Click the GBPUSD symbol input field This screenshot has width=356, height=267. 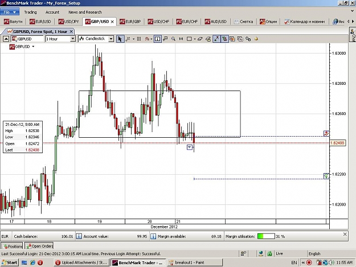27,39
